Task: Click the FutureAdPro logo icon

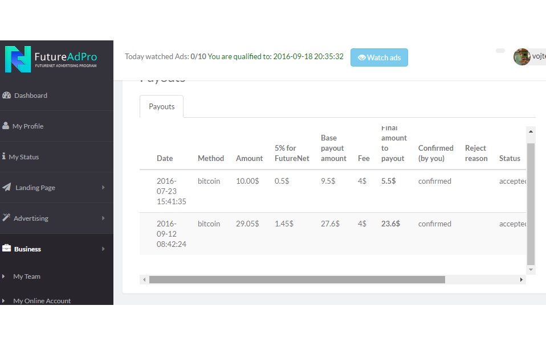Action: click(18, 60)
